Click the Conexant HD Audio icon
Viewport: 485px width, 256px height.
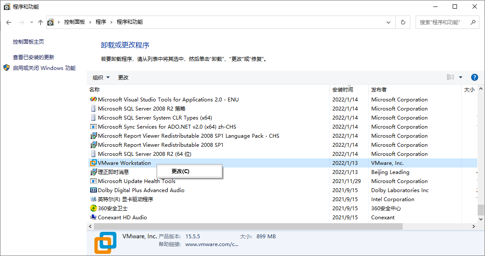(x=93, y=217)
